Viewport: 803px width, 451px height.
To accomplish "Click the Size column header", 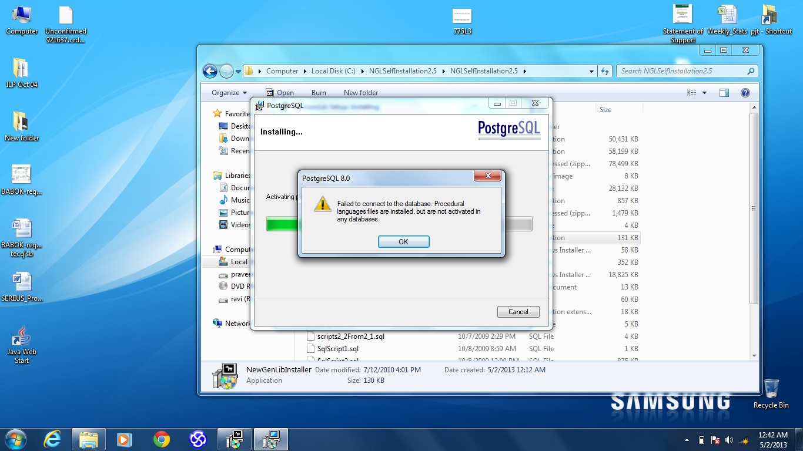I will pyautogui.click(x=605, y=110).
